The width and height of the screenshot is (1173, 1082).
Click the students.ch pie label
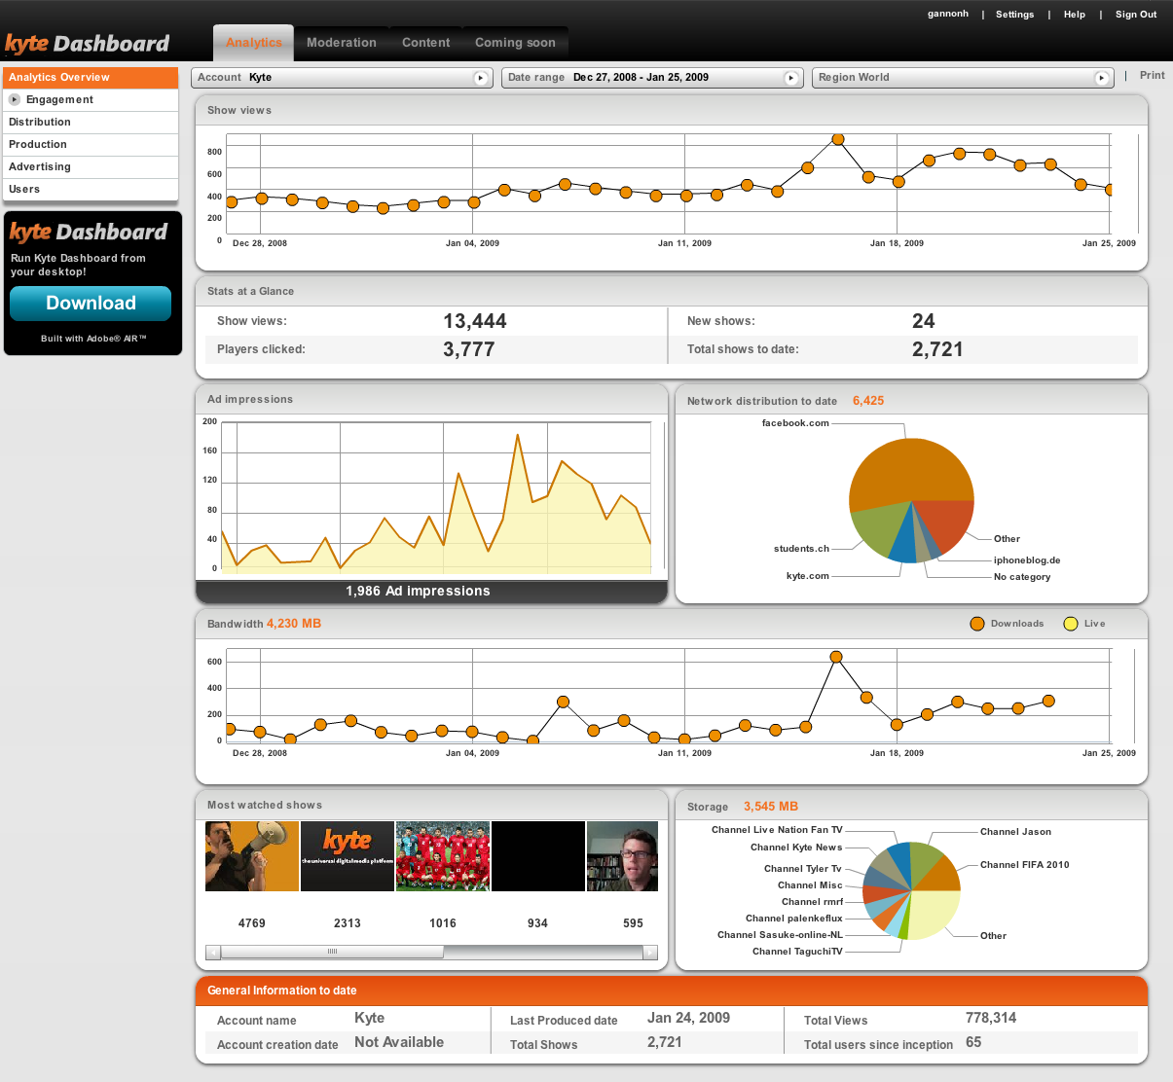tap(801, 549)
